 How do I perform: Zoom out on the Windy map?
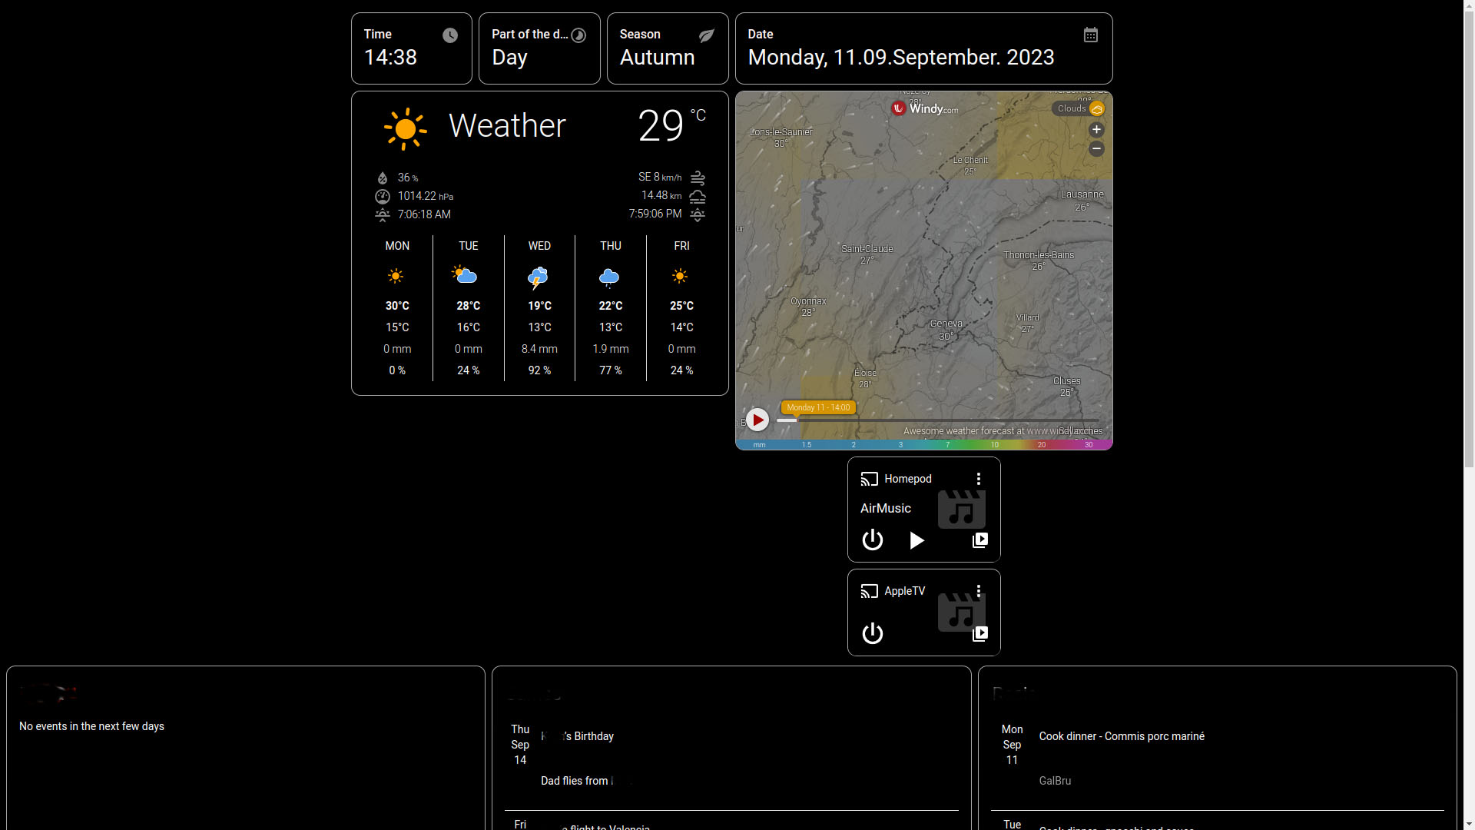1096,148
